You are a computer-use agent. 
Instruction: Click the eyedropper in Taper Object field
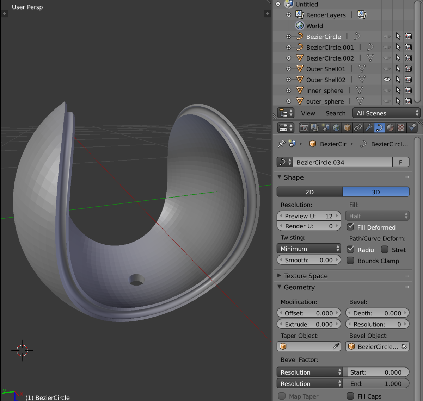coord(336,346)
